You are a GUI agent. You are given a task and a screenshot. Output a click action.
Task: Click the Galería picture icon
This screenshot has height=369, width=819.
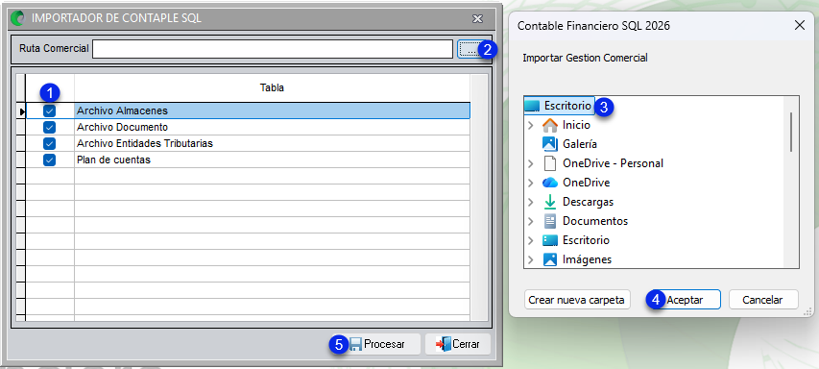(550, 144)
